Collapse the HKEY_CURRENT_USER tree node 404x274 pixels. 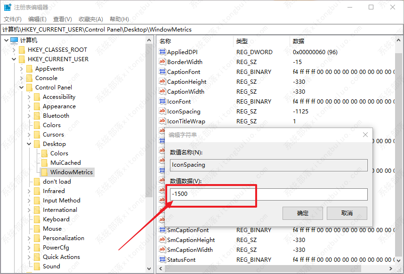[14, 59]
